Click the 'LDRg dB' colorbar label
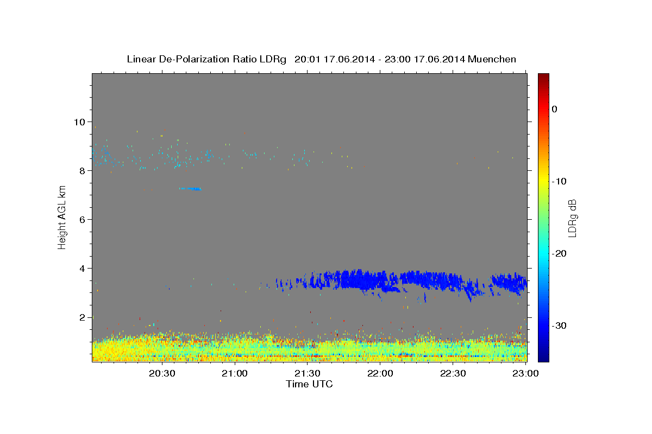This screenshot has height=434, width=652. pyautogui.click(x=572, y=218)
